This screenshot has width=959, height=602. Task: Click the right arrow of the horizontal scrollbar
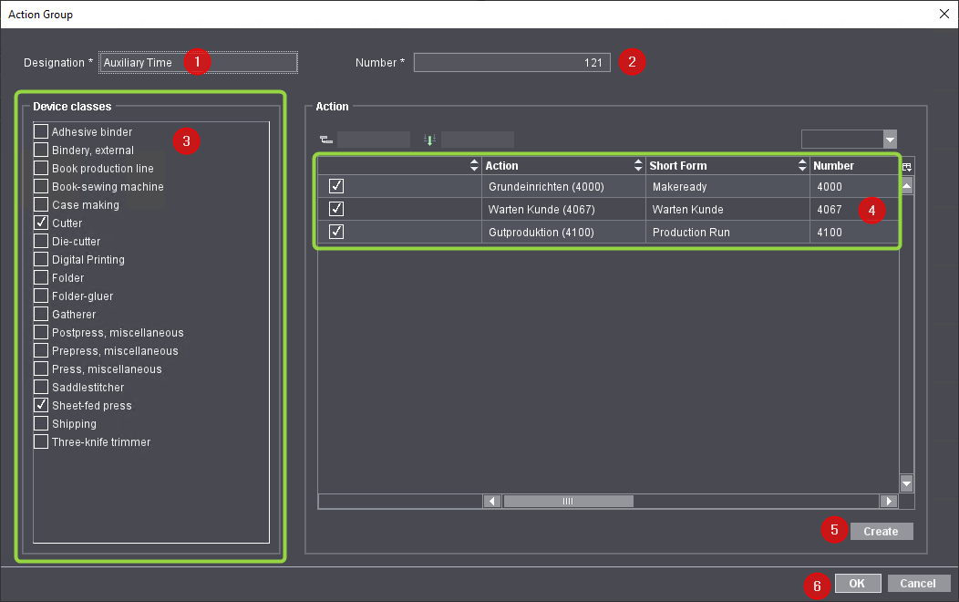(x=889, y=501)
